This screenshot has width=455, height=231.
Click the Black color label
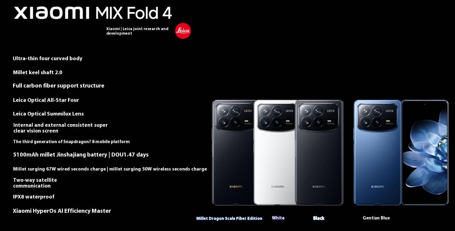(319, 218)
